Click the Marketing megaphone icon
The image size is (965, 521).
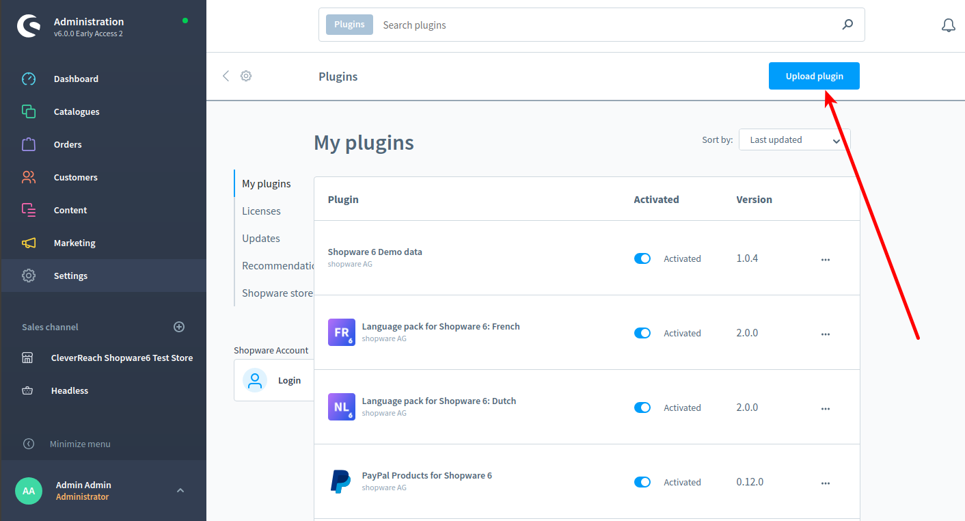[x=29, y=243]
